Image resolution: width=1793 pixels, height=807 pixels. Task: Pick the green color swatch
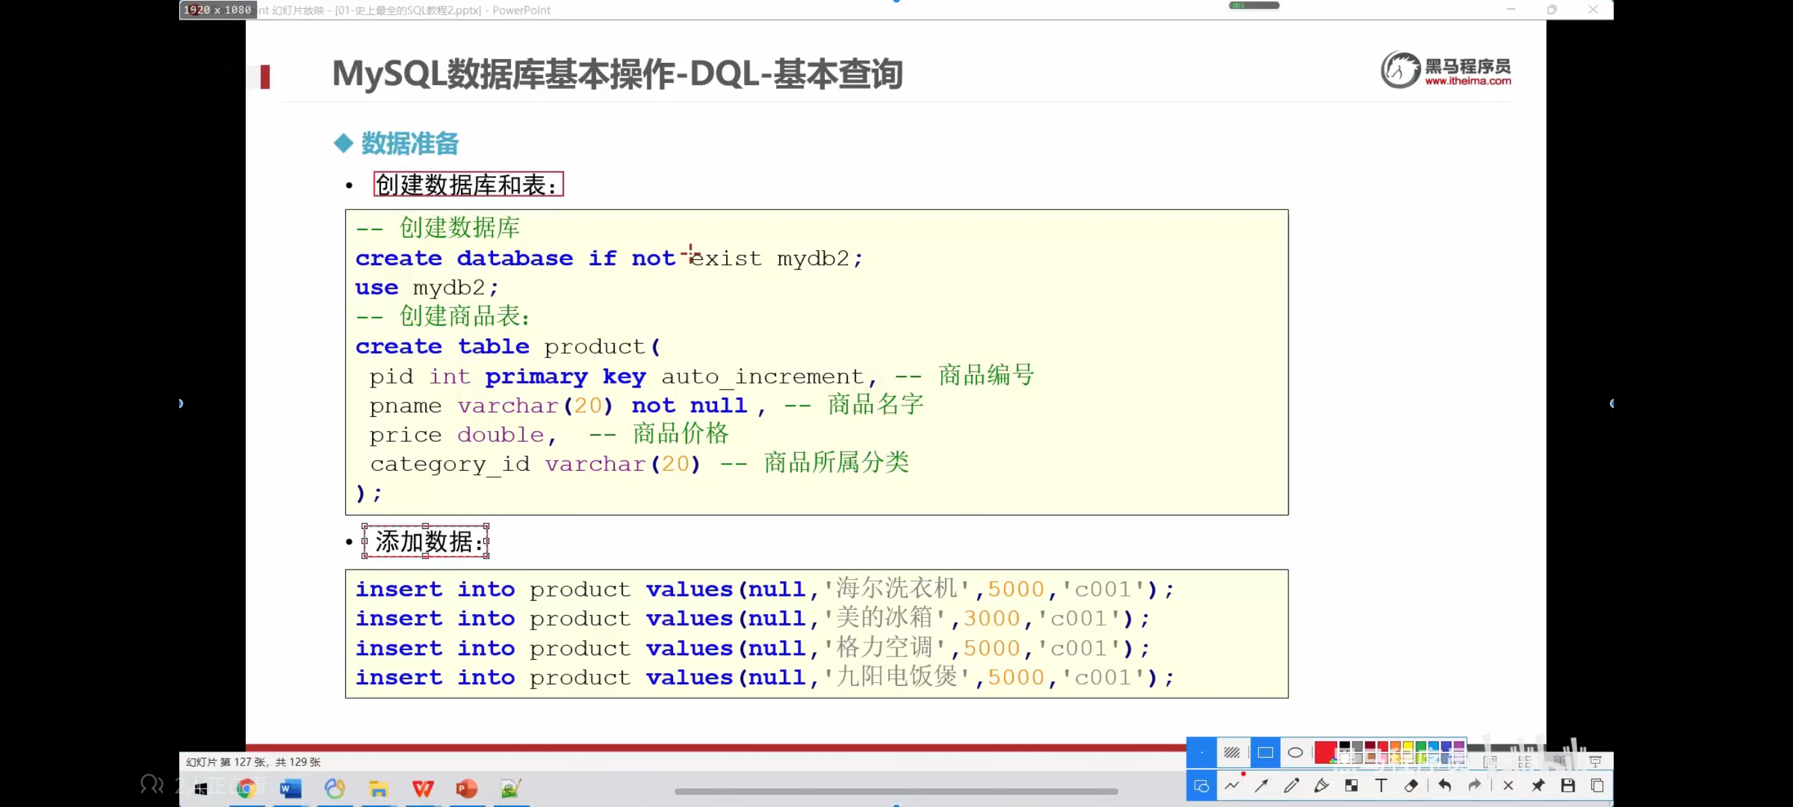(x=1420, y=746)
